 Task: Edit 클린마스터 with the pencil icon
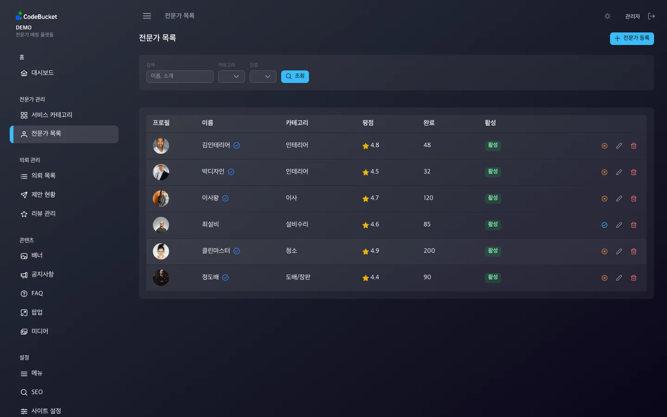(619, 251)
